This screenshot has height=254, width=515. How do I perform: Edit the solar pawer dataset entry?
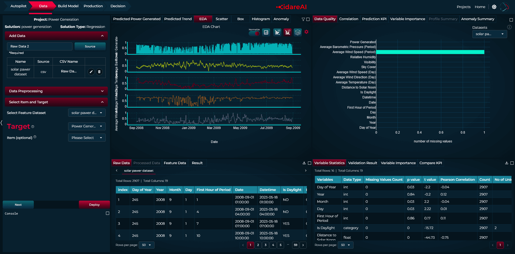(91, 72)
